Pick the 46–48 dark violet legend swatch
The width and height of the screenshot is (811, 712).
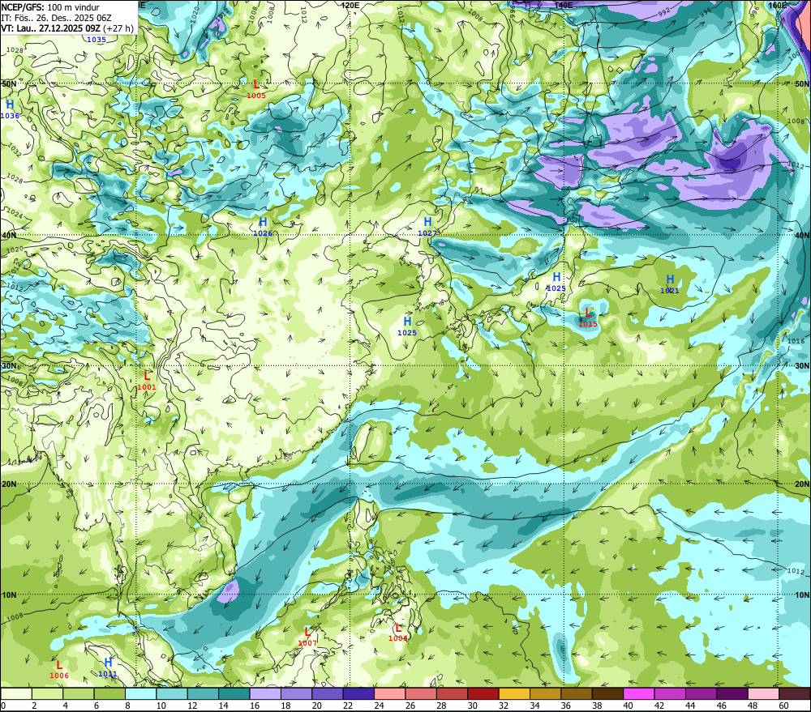(x=732, y=693)
